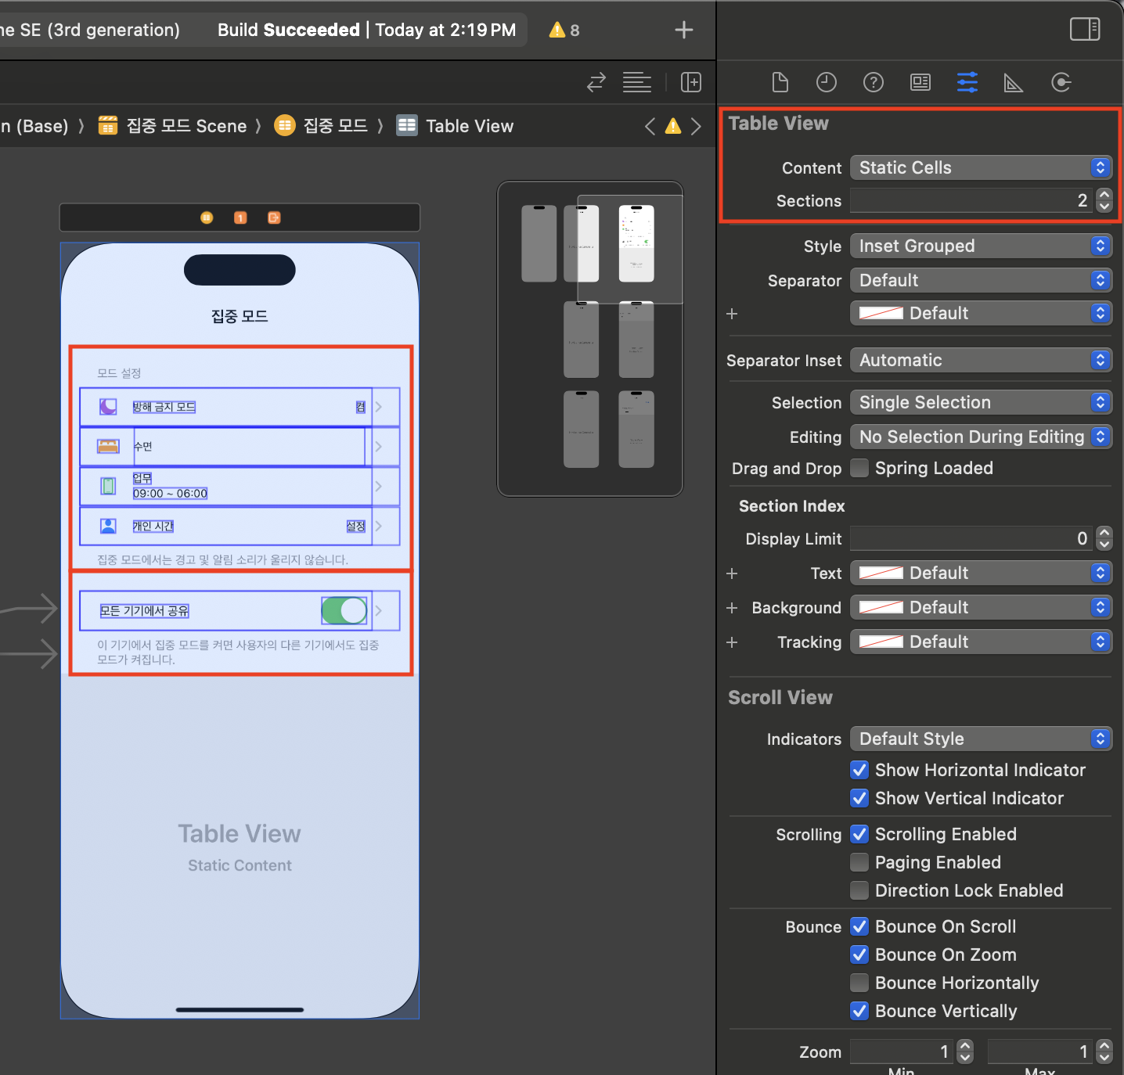Click the Display Limit stepper arrows

point(1104,538)
